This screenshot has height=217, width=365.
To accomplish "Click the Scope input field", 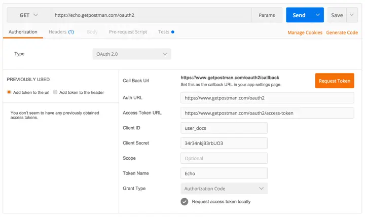I will click(x=224, y=158).
